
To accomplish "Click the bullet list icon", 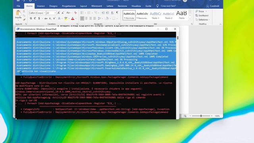I will 82,13.
